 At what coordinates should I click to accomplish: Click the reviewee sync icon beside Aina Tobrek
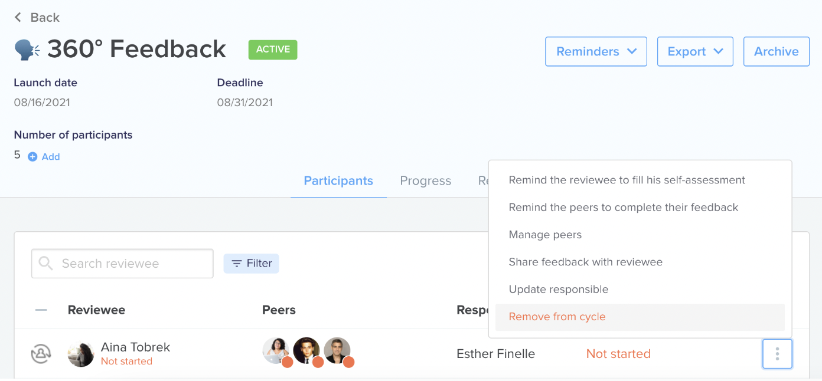(41, 354)
